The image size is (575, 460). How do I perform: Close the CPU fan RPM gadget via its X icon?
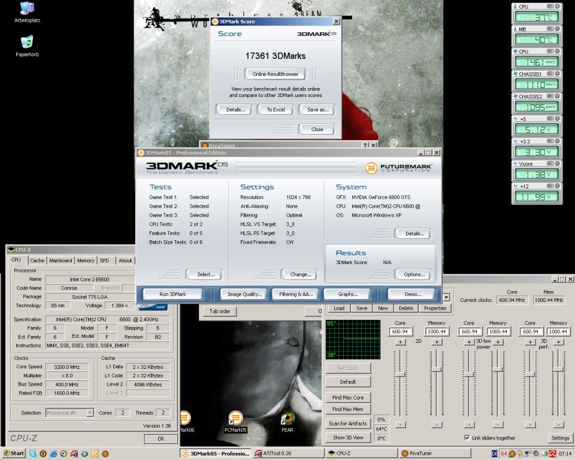(557, 51)
